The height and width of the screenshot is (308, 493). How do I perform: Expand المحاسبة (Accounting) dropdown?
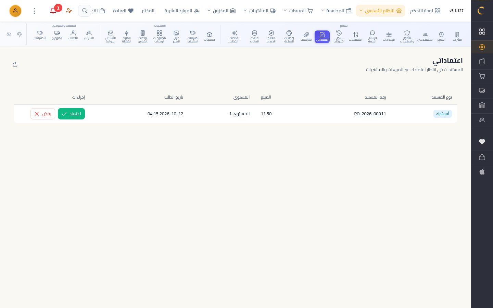point(336,11)
